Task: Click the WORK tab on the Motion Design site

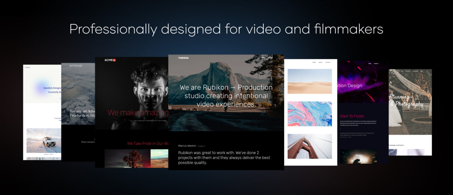Action: [x=370, y=63]
